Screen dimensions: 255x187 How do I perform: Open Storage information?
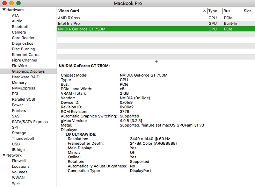point(19,133)
